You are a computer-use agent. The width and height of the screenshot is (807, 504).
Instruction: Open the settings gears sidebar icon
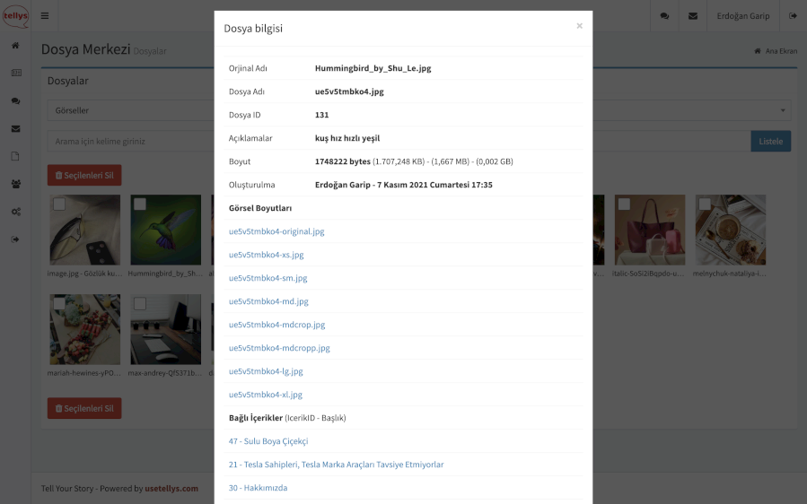(15, 212)
